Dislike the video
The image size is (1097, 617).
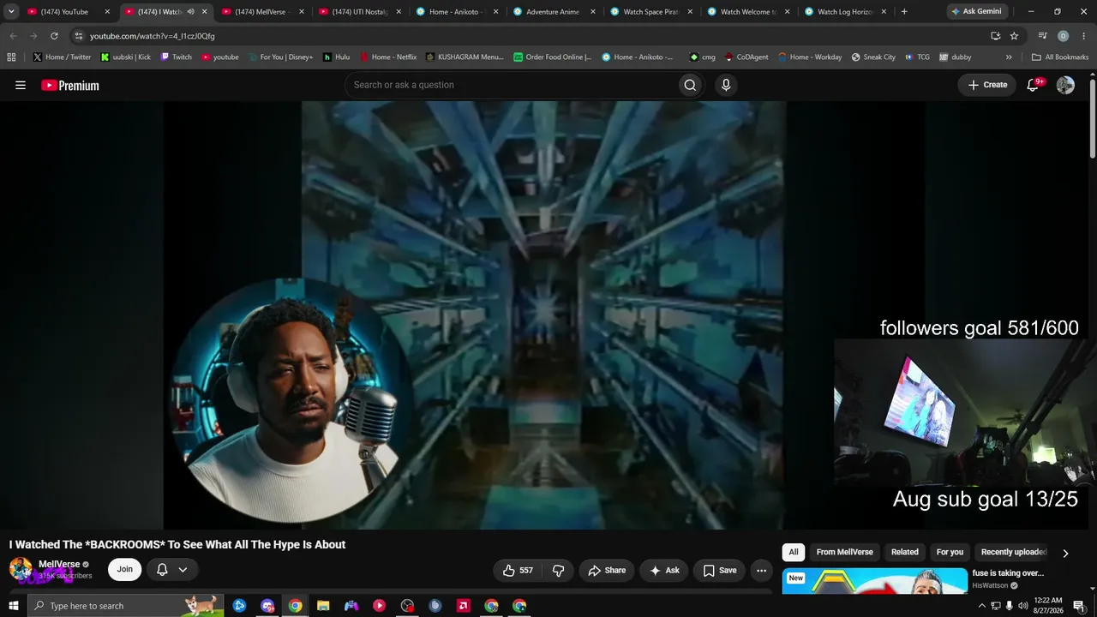click(x=559, y=570)
